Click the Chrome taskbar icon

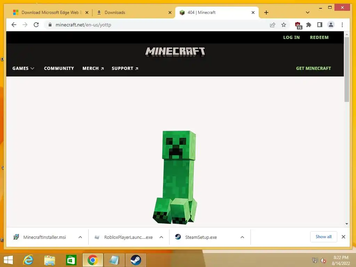(92, 260)
